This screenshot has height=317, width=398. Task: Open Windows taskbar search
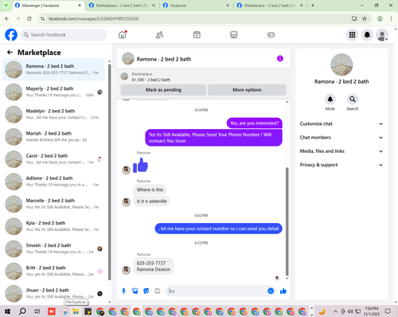(x=22, y=311)
